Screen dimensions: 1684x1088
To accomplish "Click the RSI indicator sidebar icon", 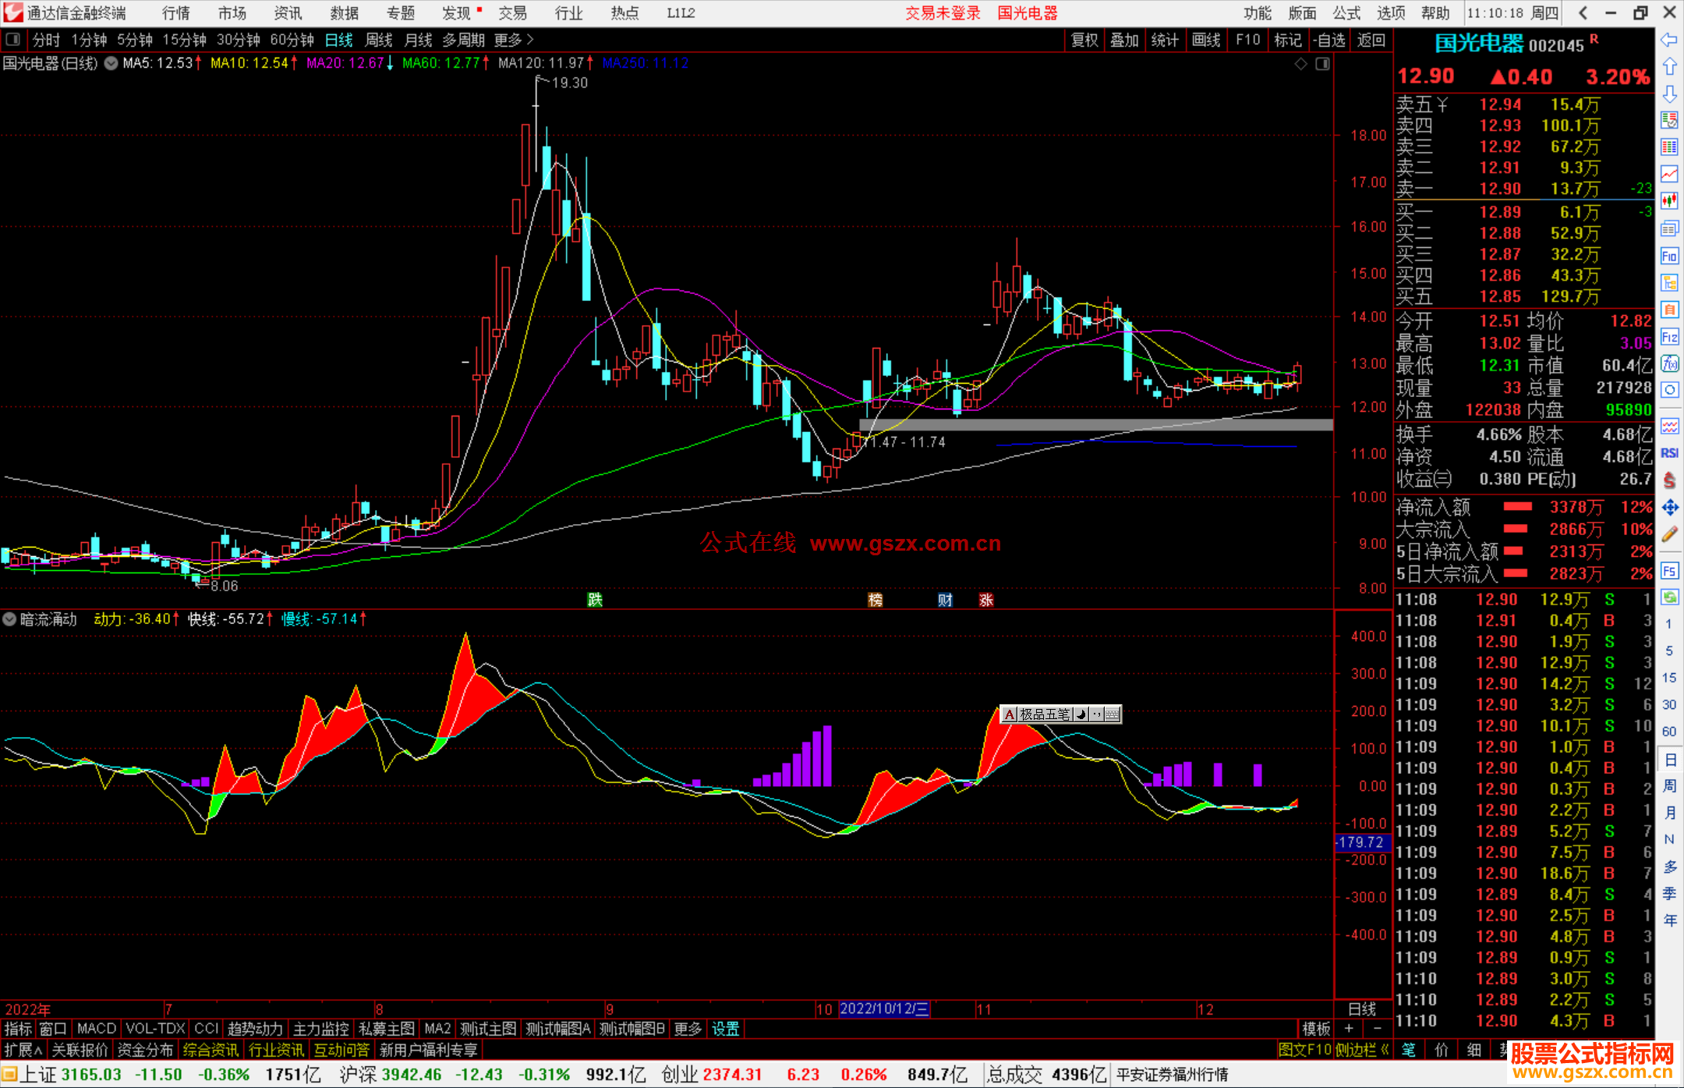I will point(1669,453).
